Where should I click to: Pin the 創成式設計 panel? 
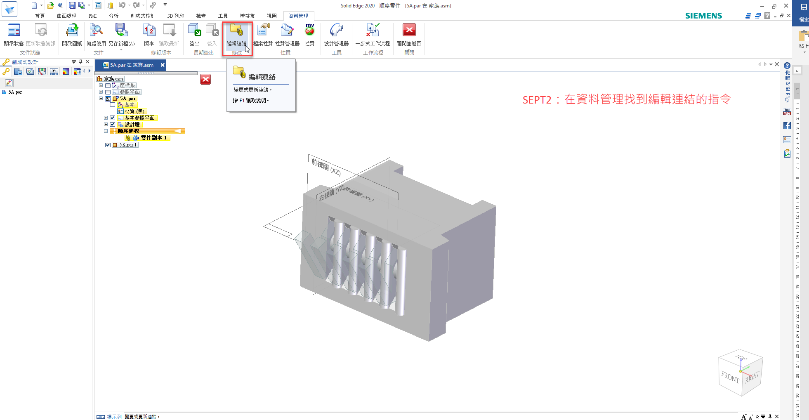(81, 62)
